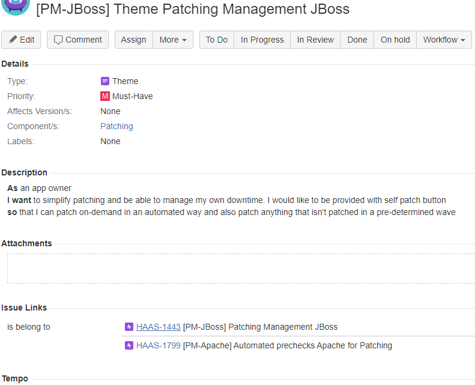Click the Must-Have priority value
The height and width of the screenshot is (385, 475).
(x=132, y=96)
